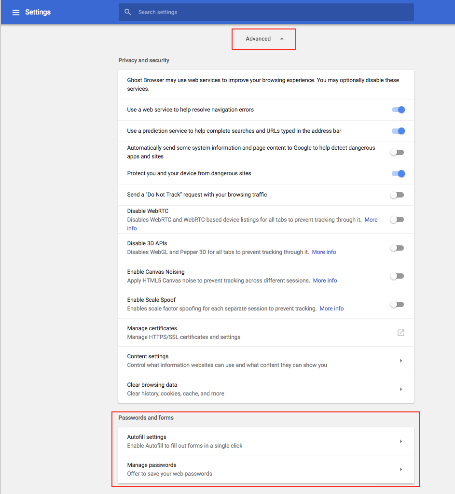Screen dimensions: 455x494
Task: Enable Canvas Noising switch
Action: click(x=397, y=276)
